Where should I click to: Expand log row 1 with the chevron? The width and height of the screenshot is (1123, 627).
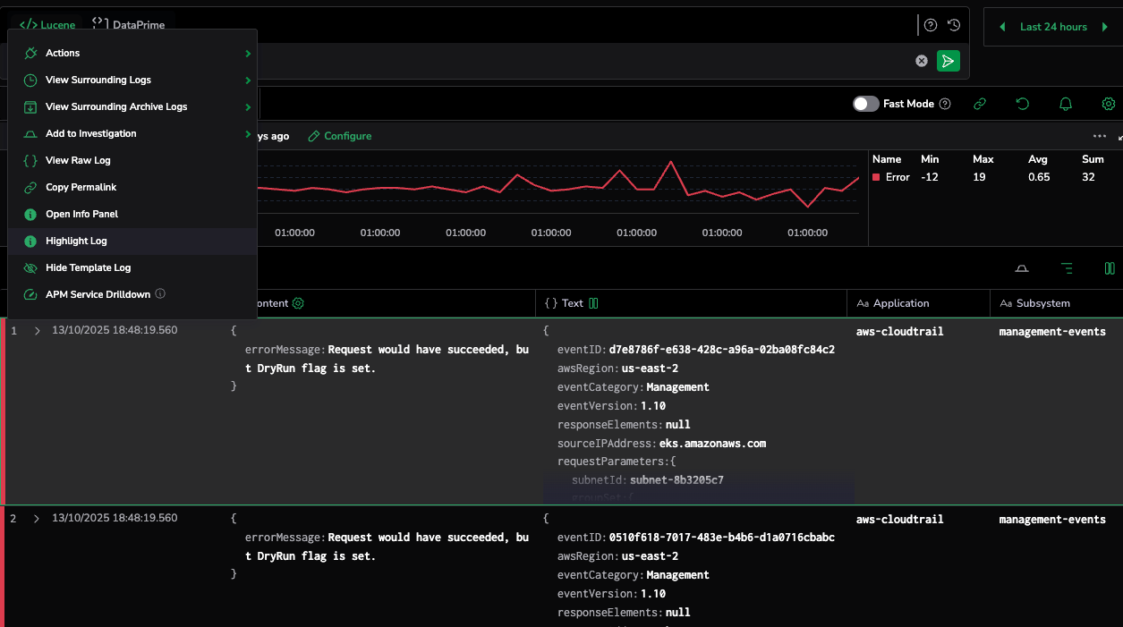coord(37,331)
